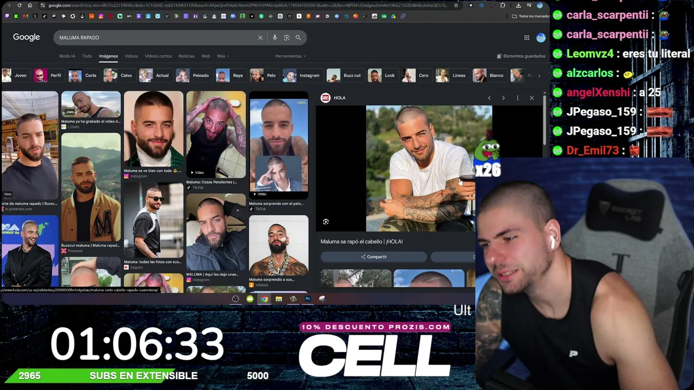This screenshot has width=694, height=390.
Task: Apply the Instagram filter chip
Action: click(302, 75)
